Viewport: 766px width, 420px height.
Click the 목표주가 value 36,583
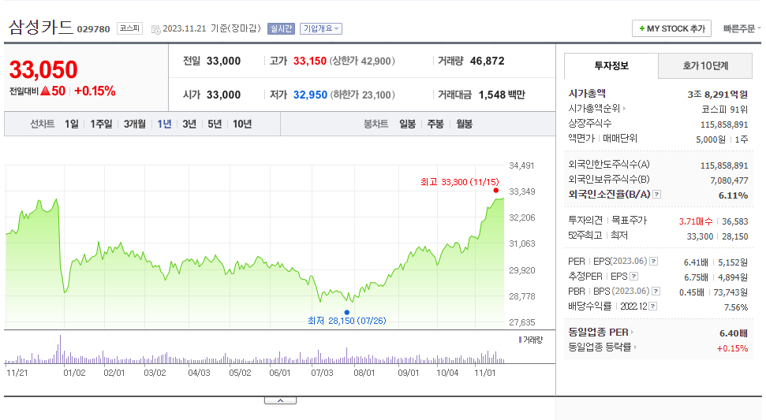pyautogui.click(x=735, y=221)
